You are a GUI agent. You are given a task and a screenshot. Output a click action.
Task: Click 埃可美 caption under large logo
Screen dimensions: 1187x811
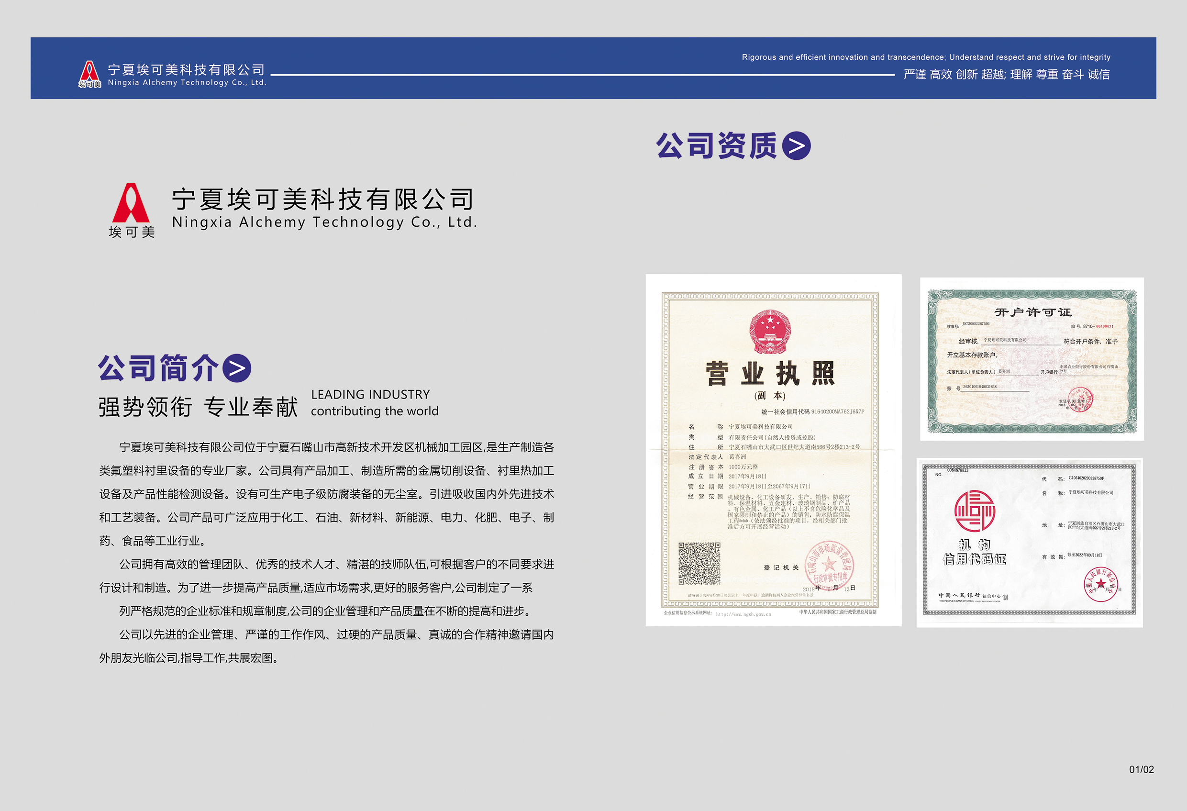coord(131,232)
